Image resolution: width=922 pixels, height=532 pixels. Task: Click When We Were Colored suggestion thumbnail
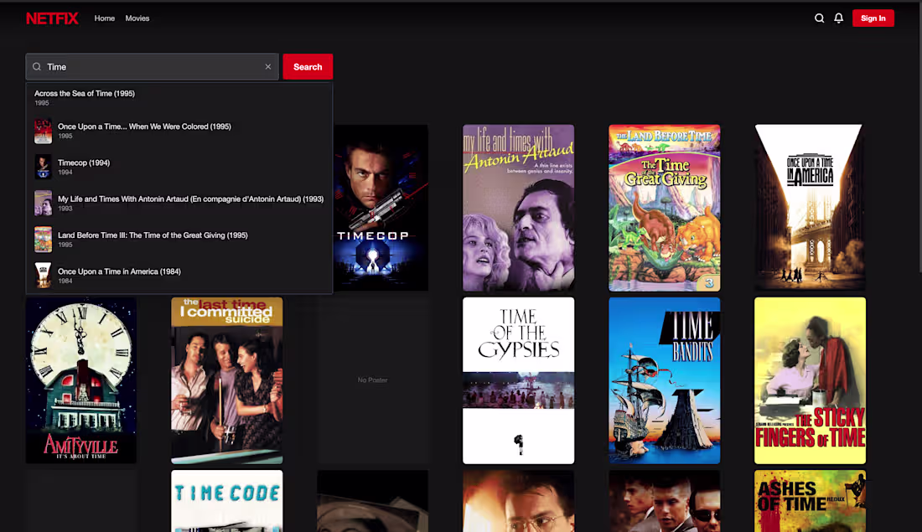pyautogui.click(x=43, y=131)
